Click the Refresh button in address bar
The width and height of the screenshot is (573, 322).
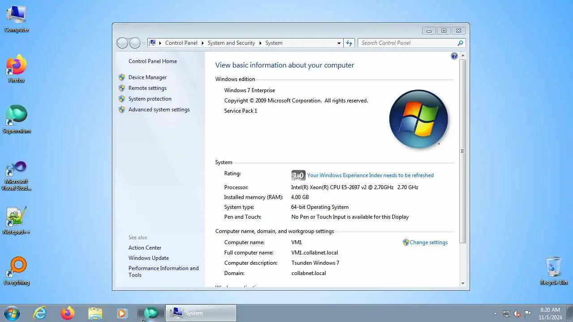[x=350, y=43]
